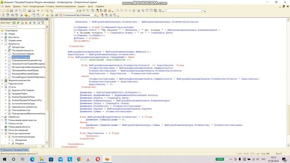
Task: Click the РУС language indicator in the tray
Action: tap(264, 159)
